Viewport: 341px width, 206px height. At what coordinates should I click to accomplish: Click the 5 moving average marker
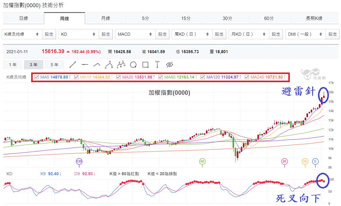tap(315, 161)
